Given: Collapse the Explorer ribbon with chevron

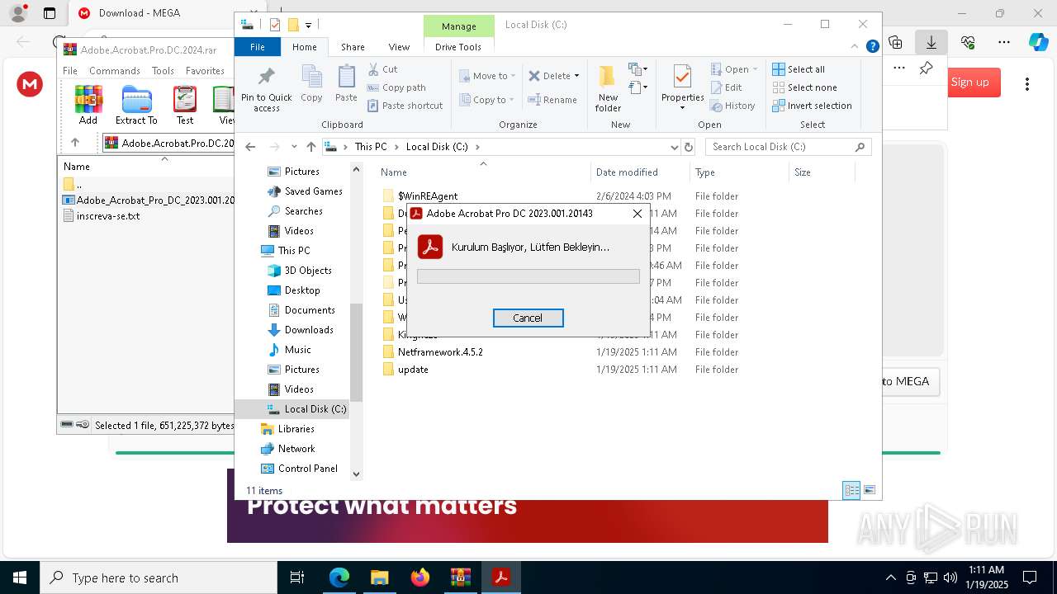Looking at the screenshot, I should click(x=856, y=47).
